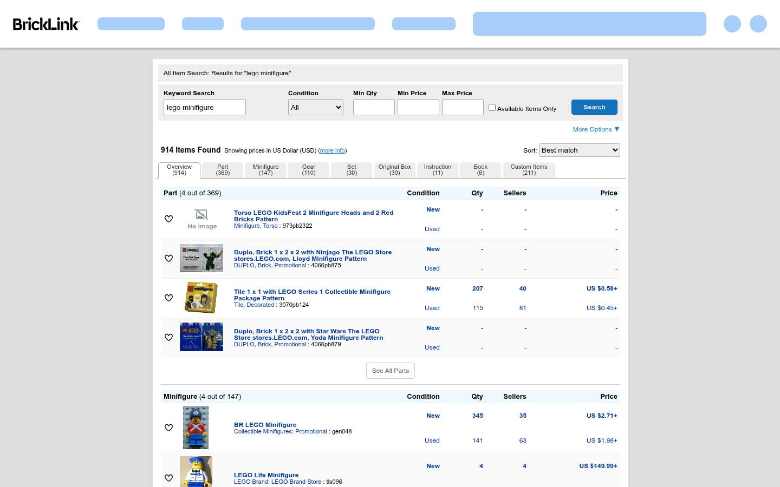Favorite the Tile 1 x 1 Series 1 heart
This screenshot has height=487, width=780.
click(x=168, y=298)
